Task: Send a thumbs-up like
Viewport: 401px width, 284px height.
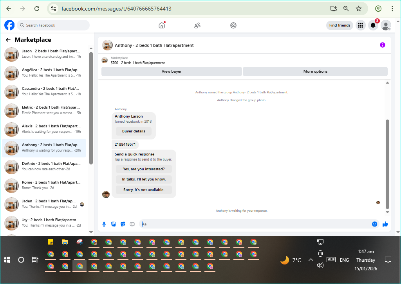Action: click(385, 224)
